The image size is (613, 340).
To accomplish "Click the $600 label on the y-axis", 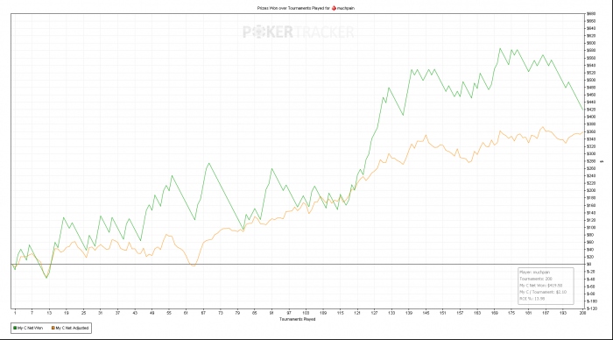I will pos(591,43).
